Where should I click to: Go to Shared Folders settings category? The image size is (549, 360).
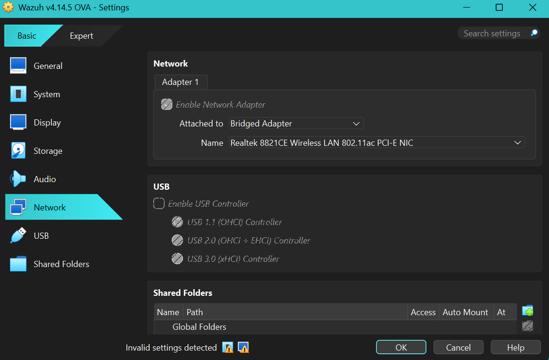61,264
